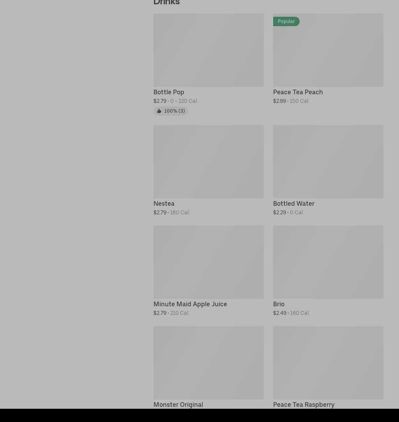399x422 pixels.
Task: Click the Peace Tea Raspberry title
Action: point(304,404)
